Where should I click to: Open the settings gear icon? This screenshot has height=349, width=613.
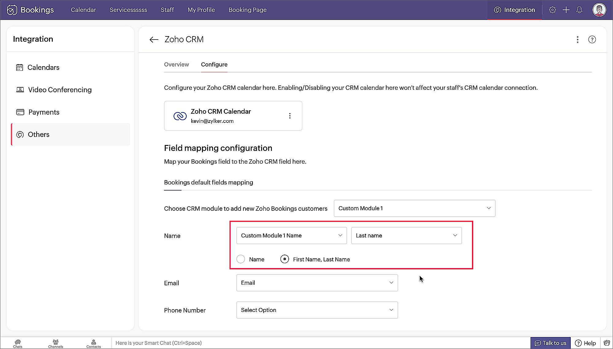552,10
